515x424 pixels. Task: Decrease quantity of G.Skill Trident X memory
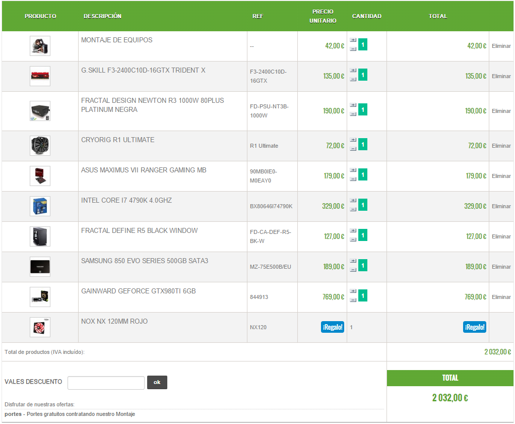click(x=353, y=79)
